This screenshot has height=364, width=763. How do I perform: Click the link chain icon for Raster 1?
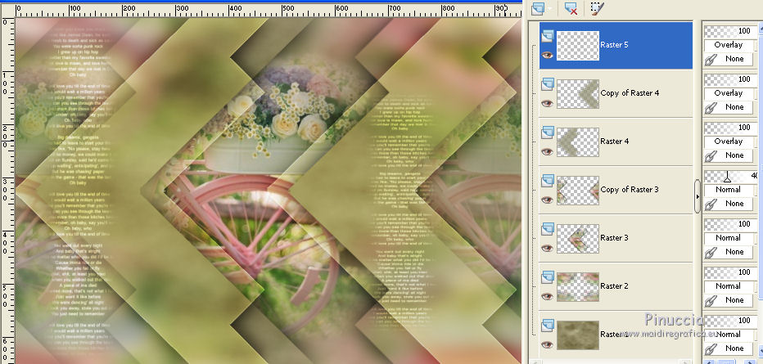pos(710,348)
